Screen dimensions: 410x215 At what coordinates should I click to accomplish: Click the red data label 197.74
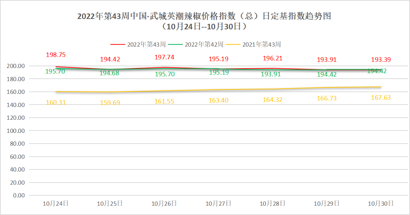[x=164, y=57]
